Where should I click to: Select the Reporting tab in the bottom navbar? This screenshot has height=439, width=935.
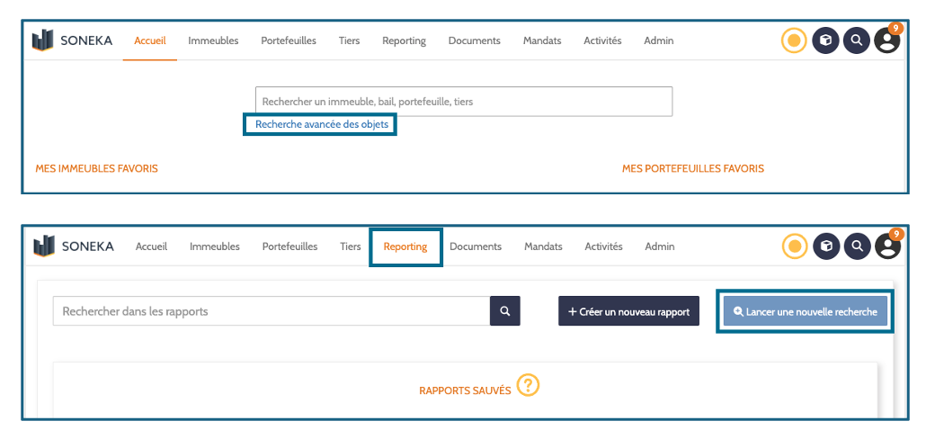coord(405,246)
